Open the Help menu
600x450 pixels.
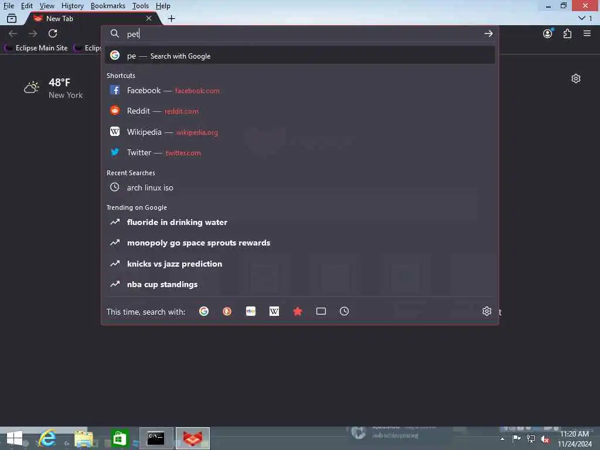point(163,6)
